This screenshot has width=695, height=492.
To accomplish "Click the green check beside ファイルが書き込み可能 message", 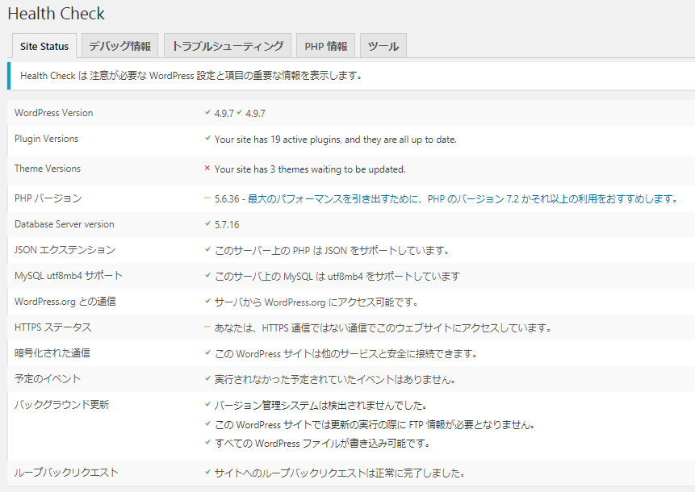I will coord(207,442).
